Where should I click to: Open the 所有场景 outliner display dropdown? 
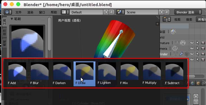click(201, 20)
